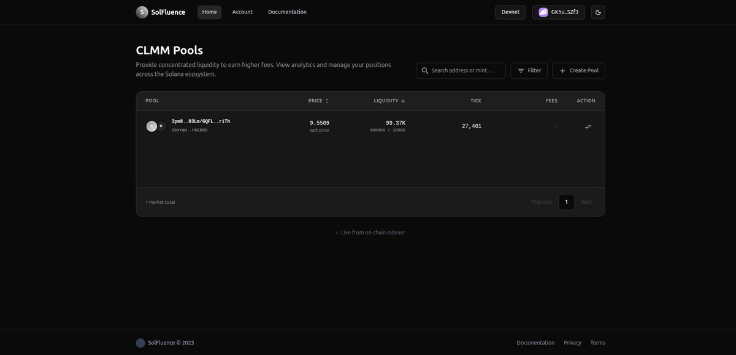Click the Live from on-chain indexer status
The image size is (736, 355).
pos(370,233)
